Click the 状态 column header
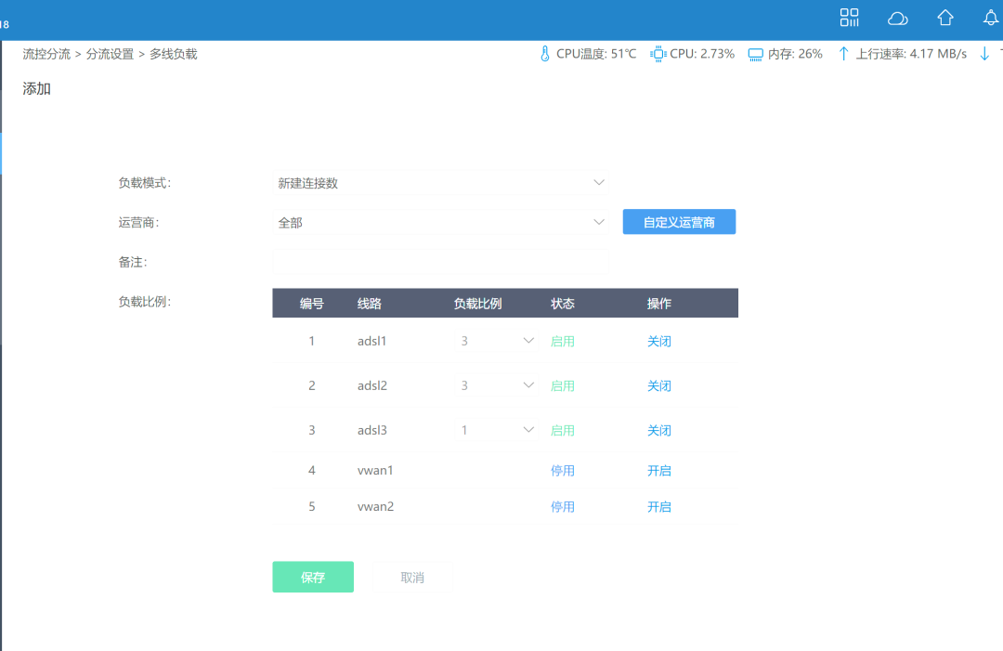Viewport: 1003px width, 651px height. point(562,303)
